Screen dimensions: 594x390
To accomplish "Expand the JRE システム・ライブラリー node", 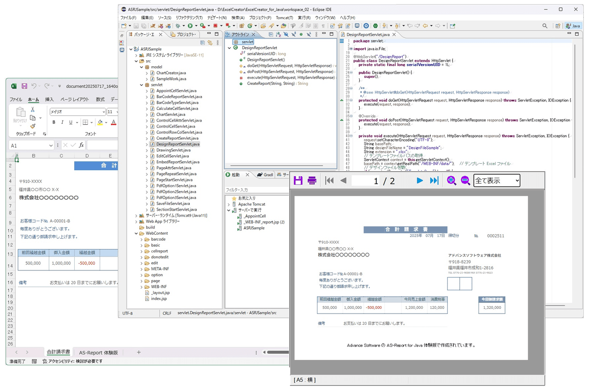I will click(x=136, y=55).
